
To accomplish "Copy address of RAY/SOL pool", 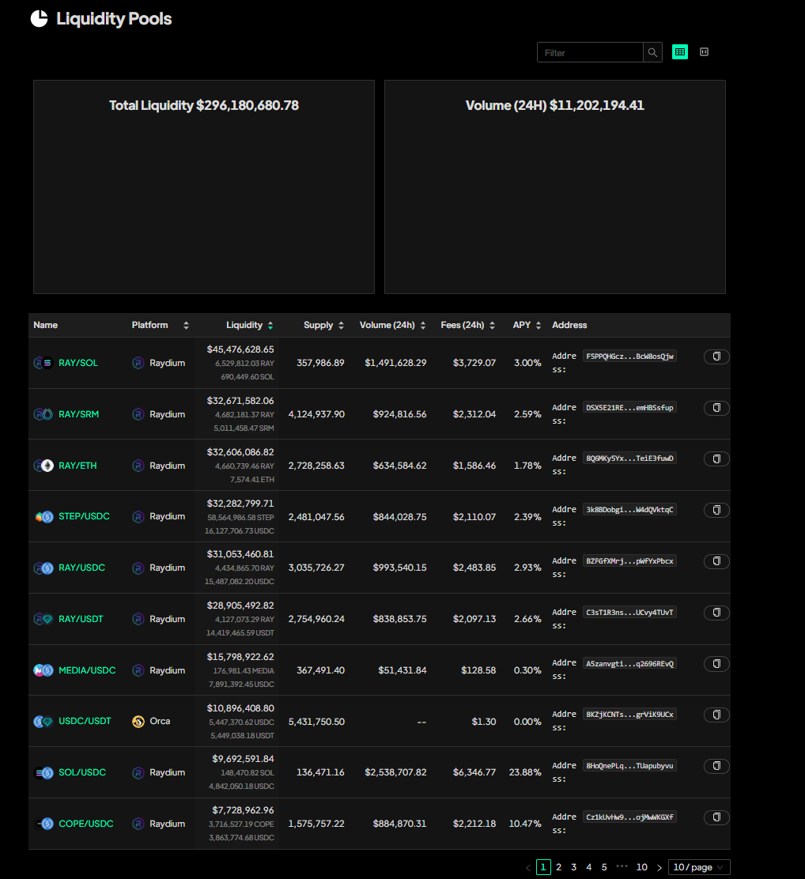I will [x=716, y=357].
